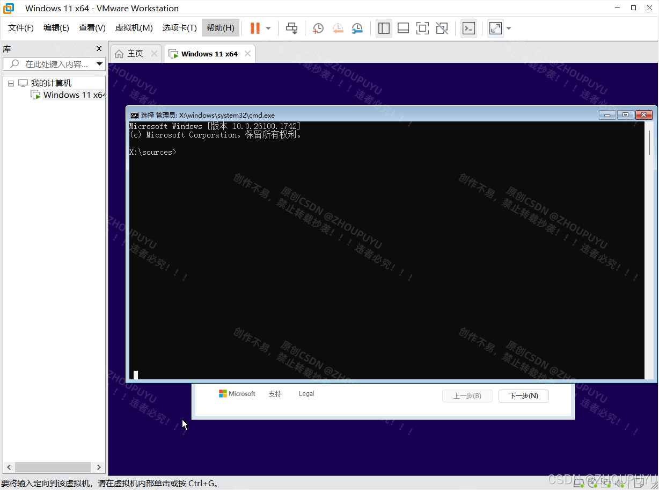
Task: Focus the library search field
Action: click(x=54, y=64)
